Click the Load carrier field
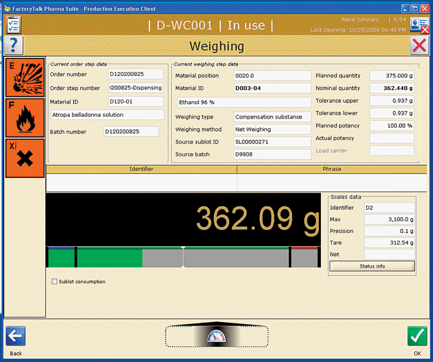 pyautogui.click(x=391, y=150)
